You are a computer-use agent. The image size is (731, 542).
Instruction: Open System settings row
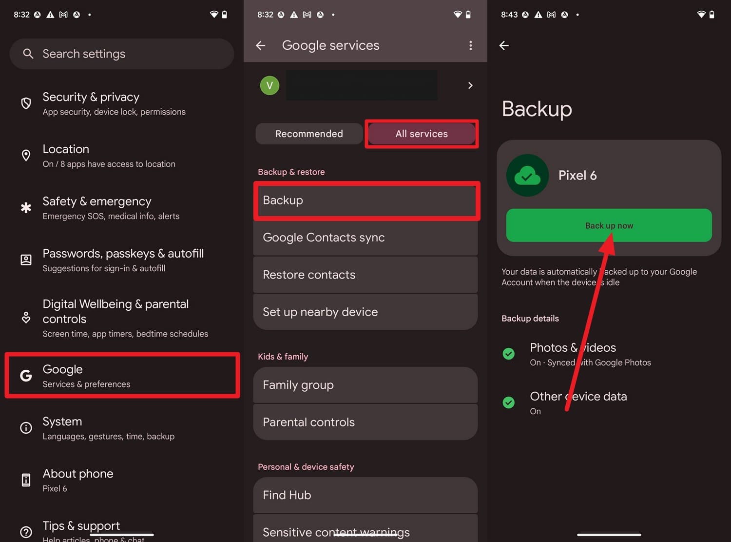pos(122,428)
